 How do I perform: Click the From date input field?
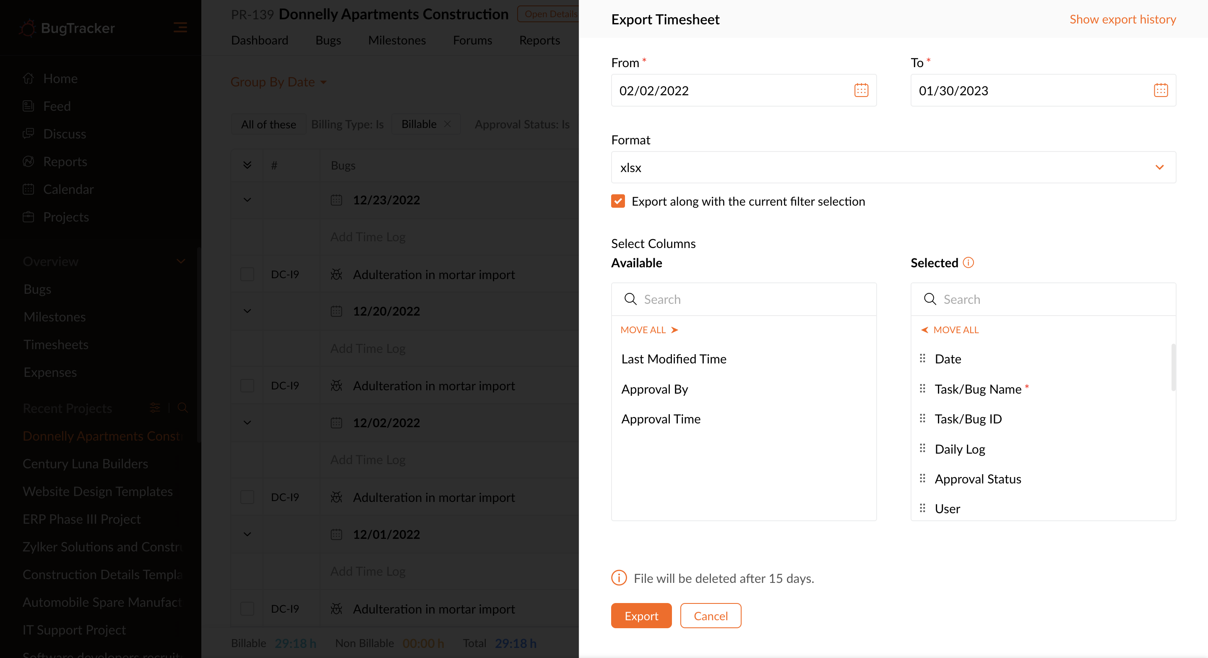click(x=744, y=90)
